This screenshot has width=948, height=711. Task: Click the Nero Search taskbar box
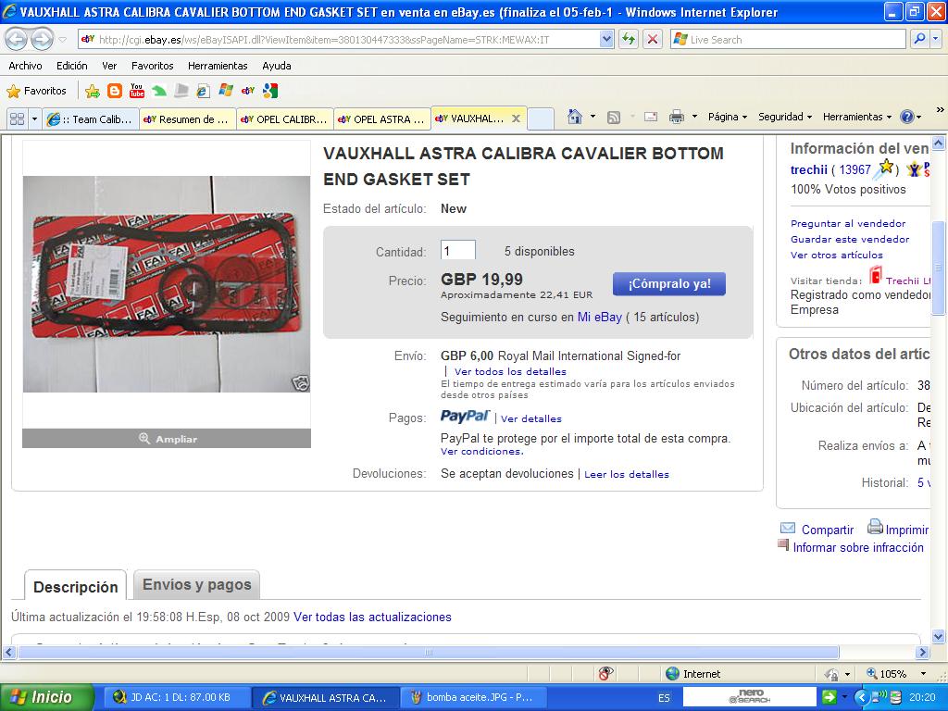(750, 697)
